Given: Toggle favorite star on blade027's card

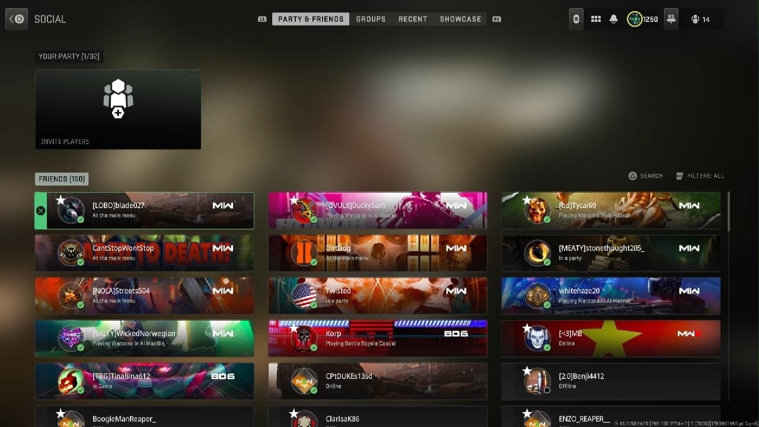Looking at the screenshot, I should pyautogui.click(x=60, y=200).
